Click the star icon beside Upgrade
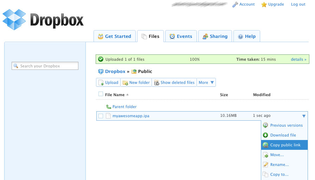This screenshot has height=180, width=315. [x=264, y=5]
